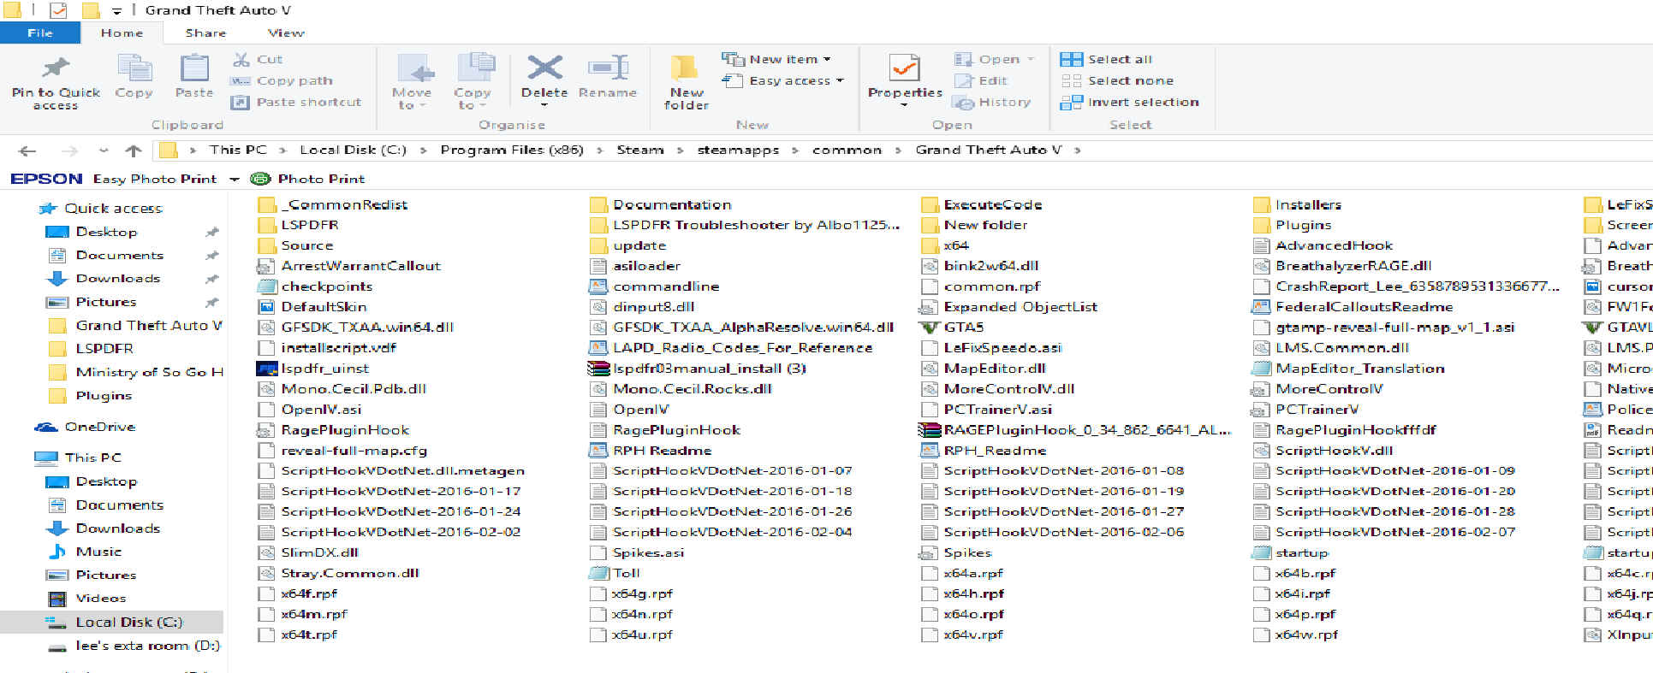Click the Properties checkmark icon
This screenshot has height=673, width=1653.
[x=904, y=68]
